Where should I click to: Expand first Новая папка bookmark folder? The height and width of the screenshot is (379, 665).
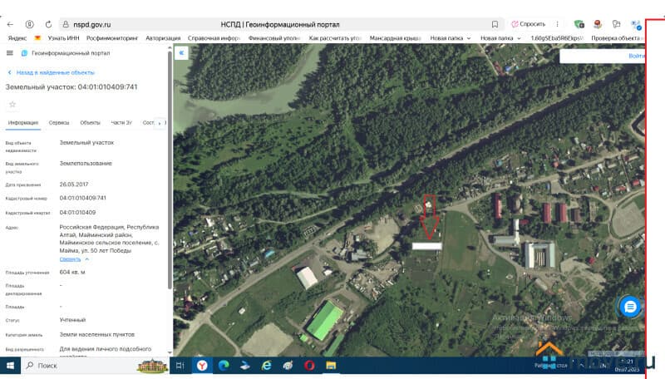coord(451,38)
